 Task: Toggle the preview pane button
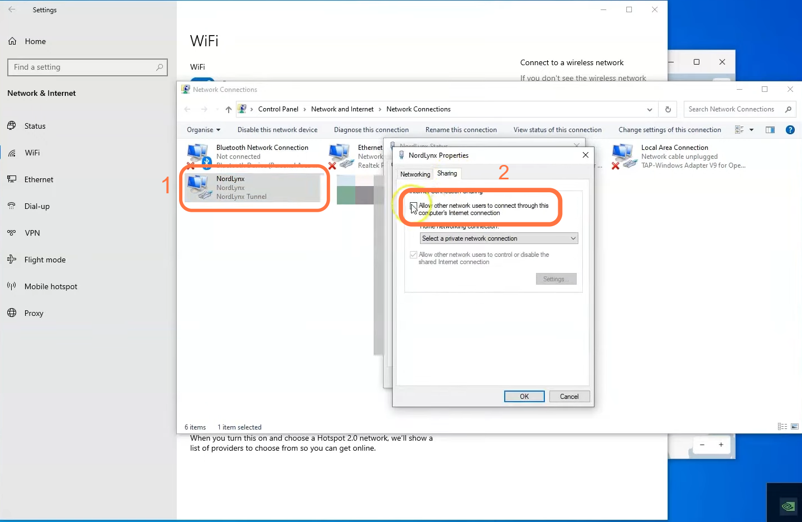[x=770, y=130]
